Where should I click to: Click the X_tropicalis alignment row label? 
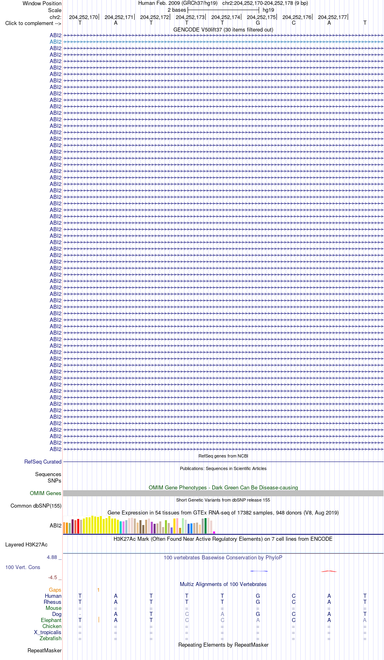point(48,632)
